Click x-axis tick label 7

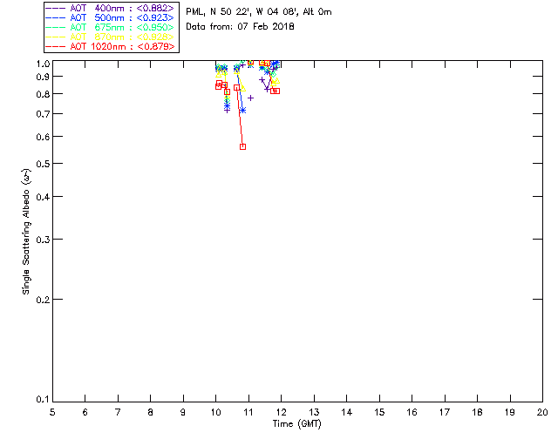(118, 412)
